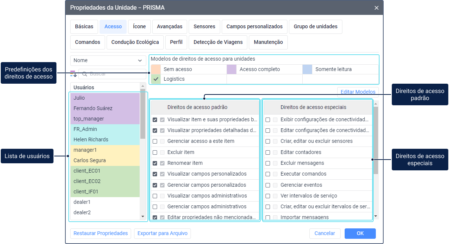The image size is (449, 244).
Task: Select user FR_Admin
Action: click(105, 129)
